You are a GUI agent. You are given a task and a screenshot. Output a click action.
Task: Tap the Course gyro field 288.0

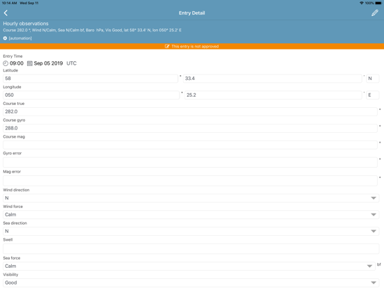[190, 128]
